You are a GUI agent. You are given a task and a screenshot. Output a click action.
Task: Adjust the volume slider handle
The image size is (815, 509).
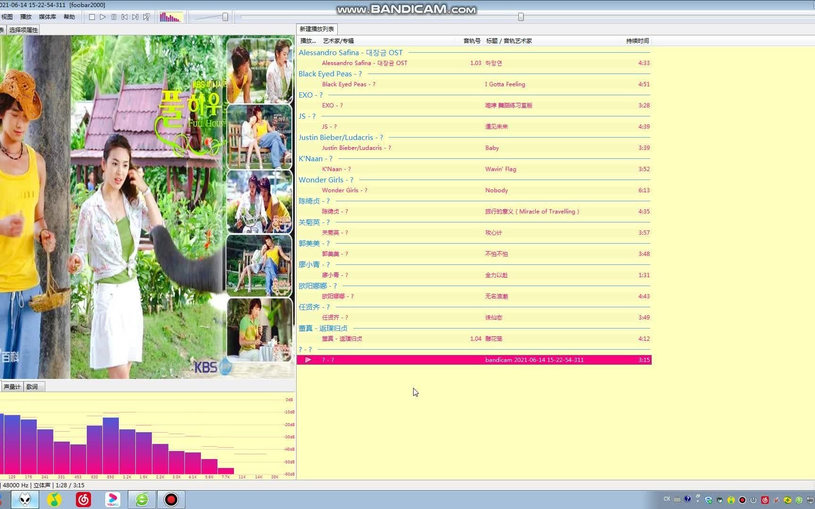point(225,17)
